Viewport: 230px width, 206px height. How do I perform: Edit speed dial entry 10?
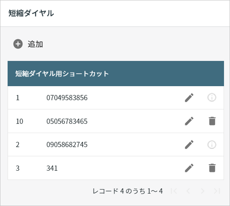pos(189,121)
